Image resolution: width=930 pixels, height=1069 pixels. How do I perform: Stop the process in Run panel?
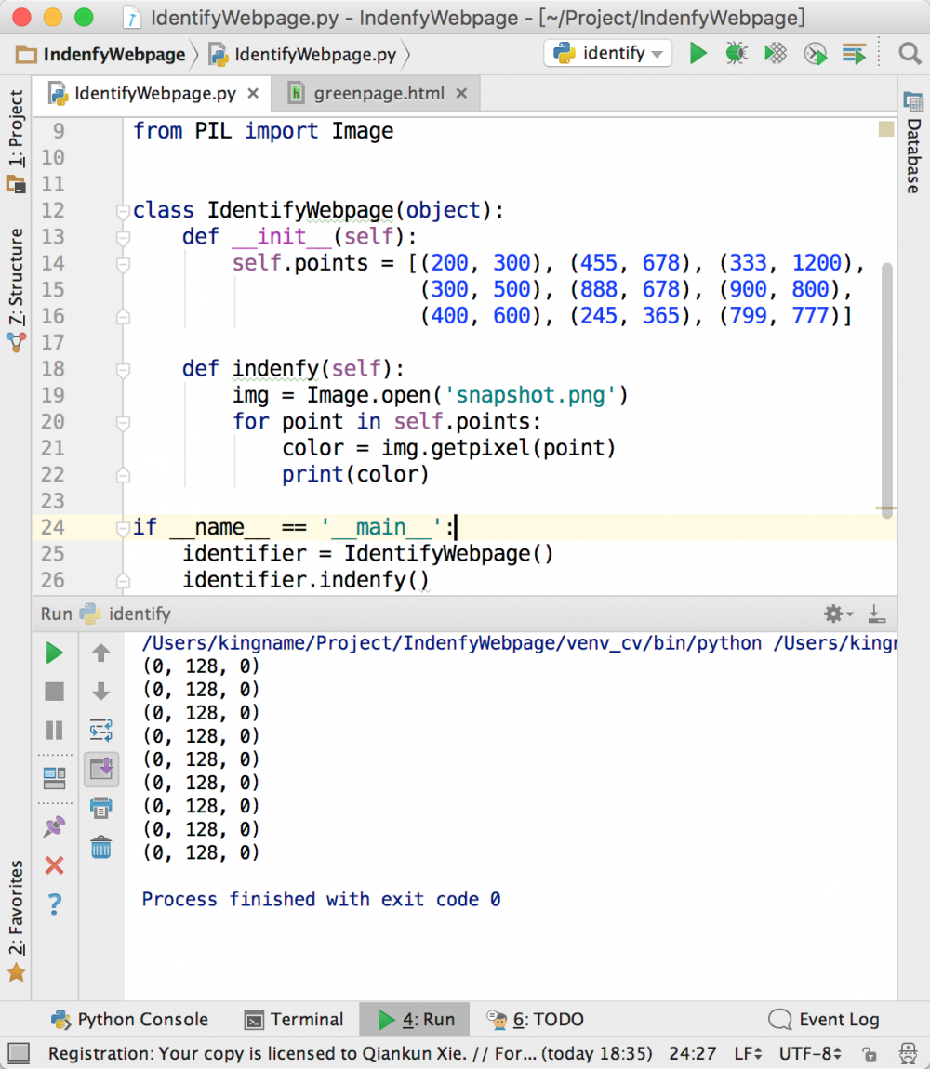(x=55, y=692)
